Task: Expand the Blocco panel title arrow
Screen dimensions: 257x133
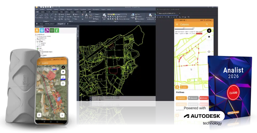Action: 140,21
